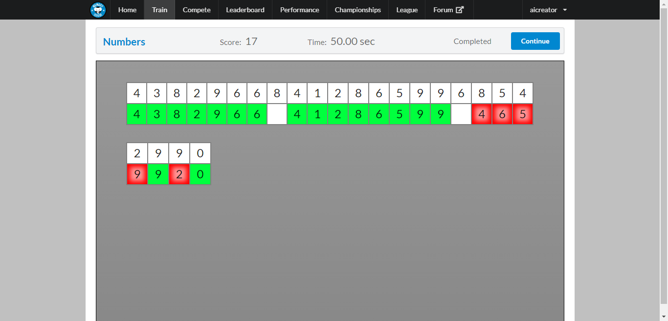668x321 pixels.
Task: Open the Numbers exercise link
Action: click(x=124, y=42)
